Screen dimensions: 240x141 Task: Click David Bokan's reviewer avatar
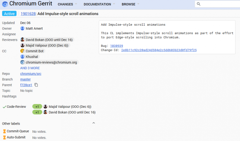[x=23, y=40]
